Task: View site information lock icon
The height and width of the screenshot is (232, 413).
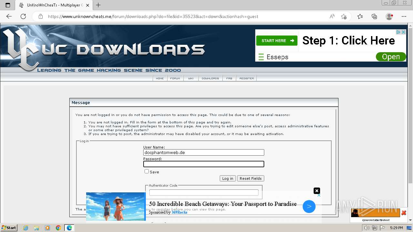Action: [x=40, y=16]
